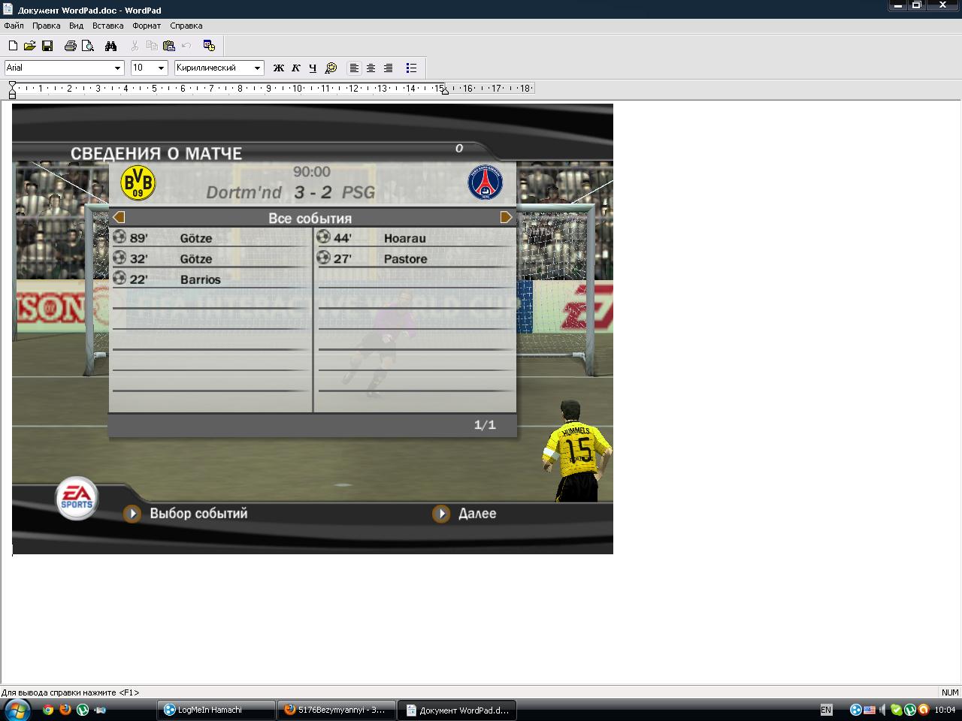Expand the Кириллический script dropdown
Screen dimensions: 962x721
pyautogui.click(x=257, y=68)
